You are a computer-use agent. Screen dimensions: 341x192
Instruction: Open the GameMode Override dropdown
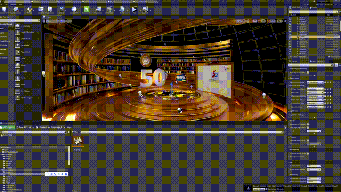(315, 82)
